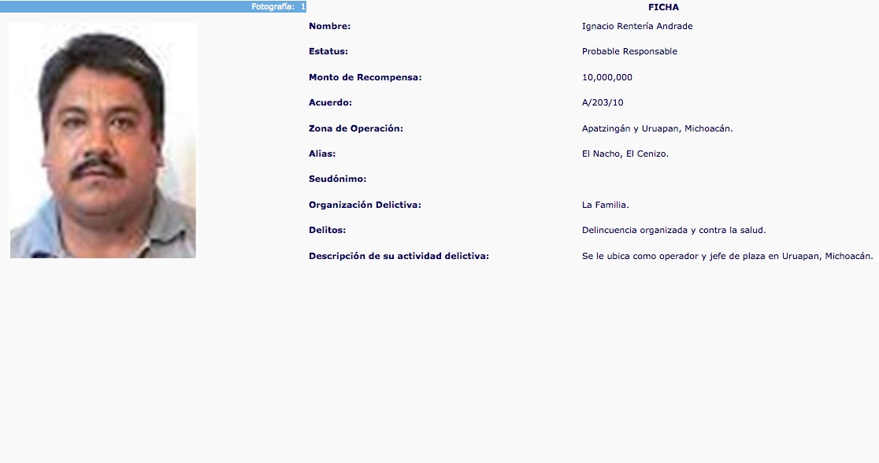Image resolution: width=879 pixels, height=463 pixels.
Task: Click the 'Organización Delictiva:' label
Action: point(365,205)
